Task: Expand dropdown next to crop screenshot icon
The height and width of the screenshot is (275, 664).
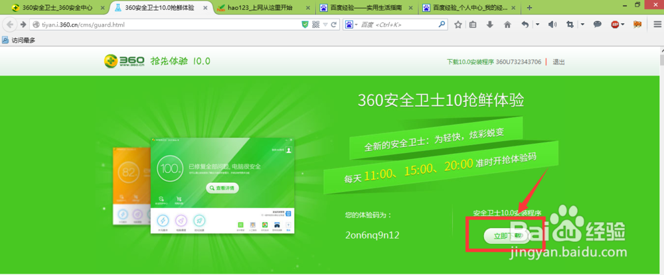Action: (x=582, y=25)
